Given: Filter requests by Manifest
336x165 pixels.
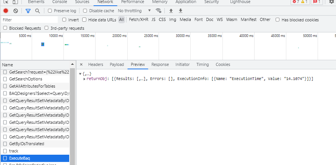Looking at the screenshot, I should 248,20.
